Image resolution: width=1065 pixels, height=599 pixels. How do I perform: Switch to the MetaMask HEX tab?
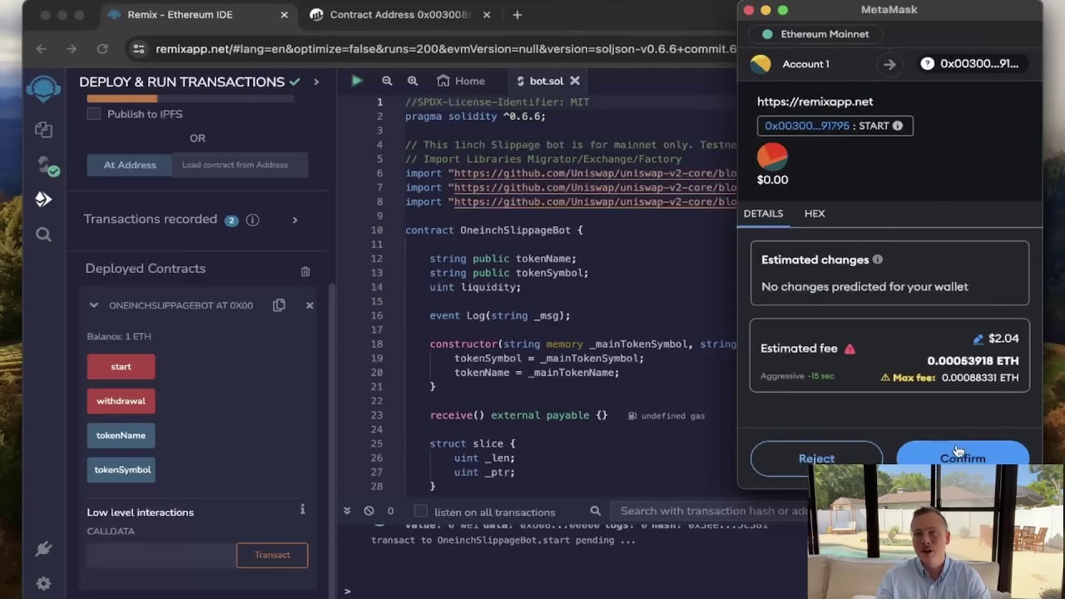(x=815, y=214)
